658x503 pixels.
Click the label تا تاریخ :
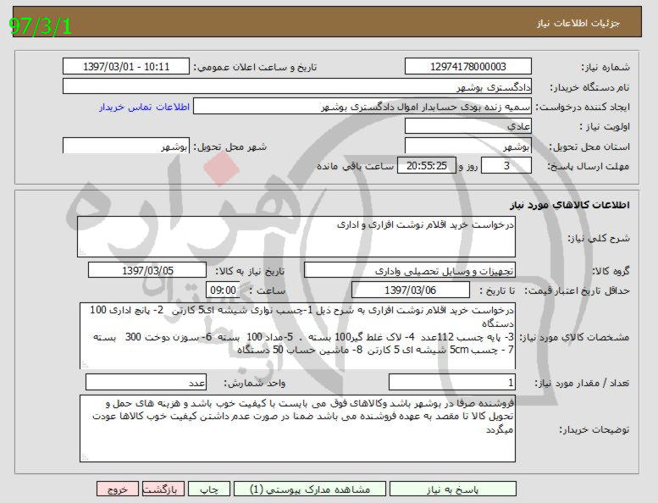tap(497, 290)
